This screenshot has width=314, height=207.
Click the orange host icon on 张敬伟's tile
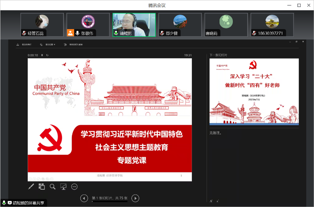point(70,33)
